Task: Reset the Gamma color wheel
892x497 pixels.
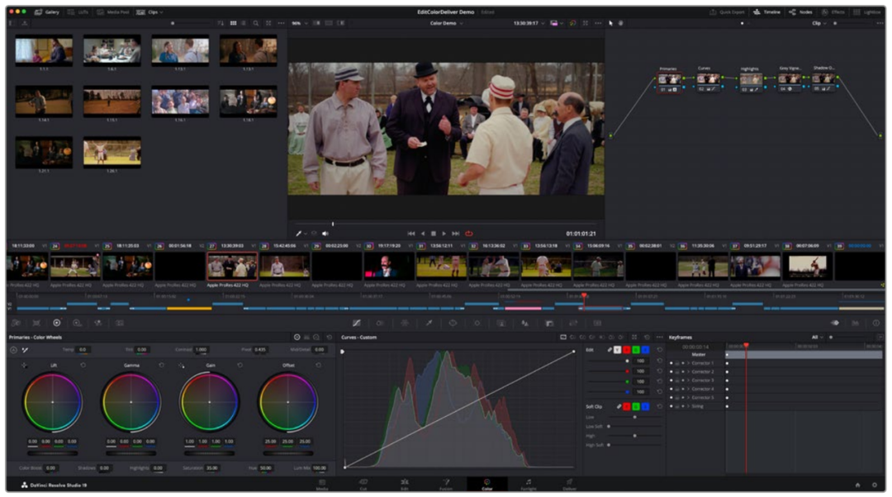Action: click(x=162, y=365)
